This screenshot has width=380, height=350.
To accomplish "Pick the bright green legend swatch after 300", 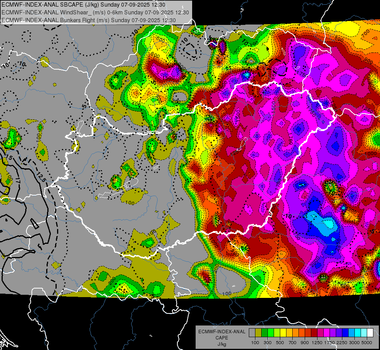I will [x=271, y=333].
